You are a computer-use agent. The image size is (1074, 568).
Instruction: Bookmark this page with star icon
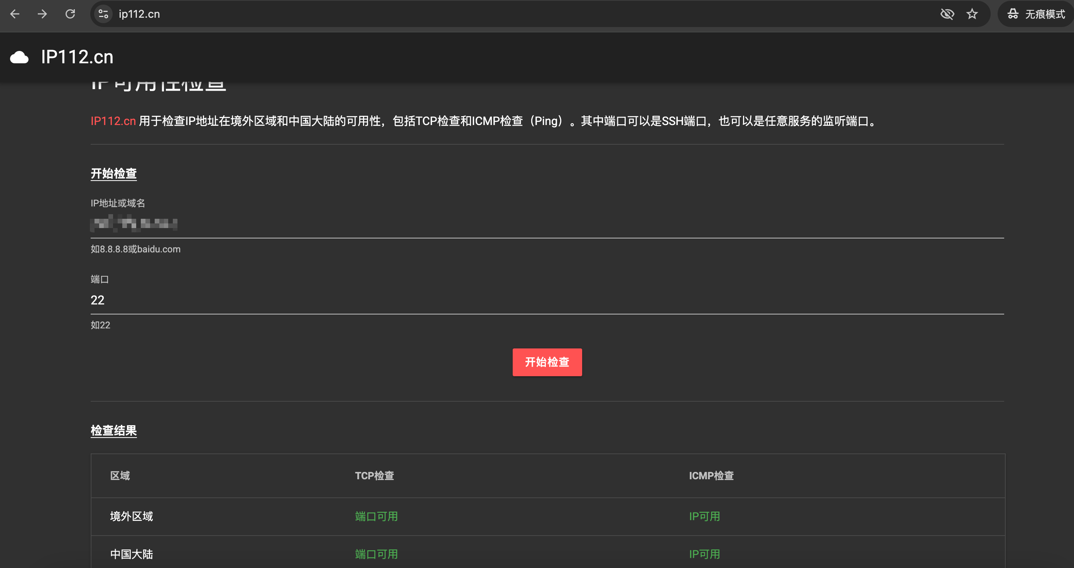pos(972,14)
